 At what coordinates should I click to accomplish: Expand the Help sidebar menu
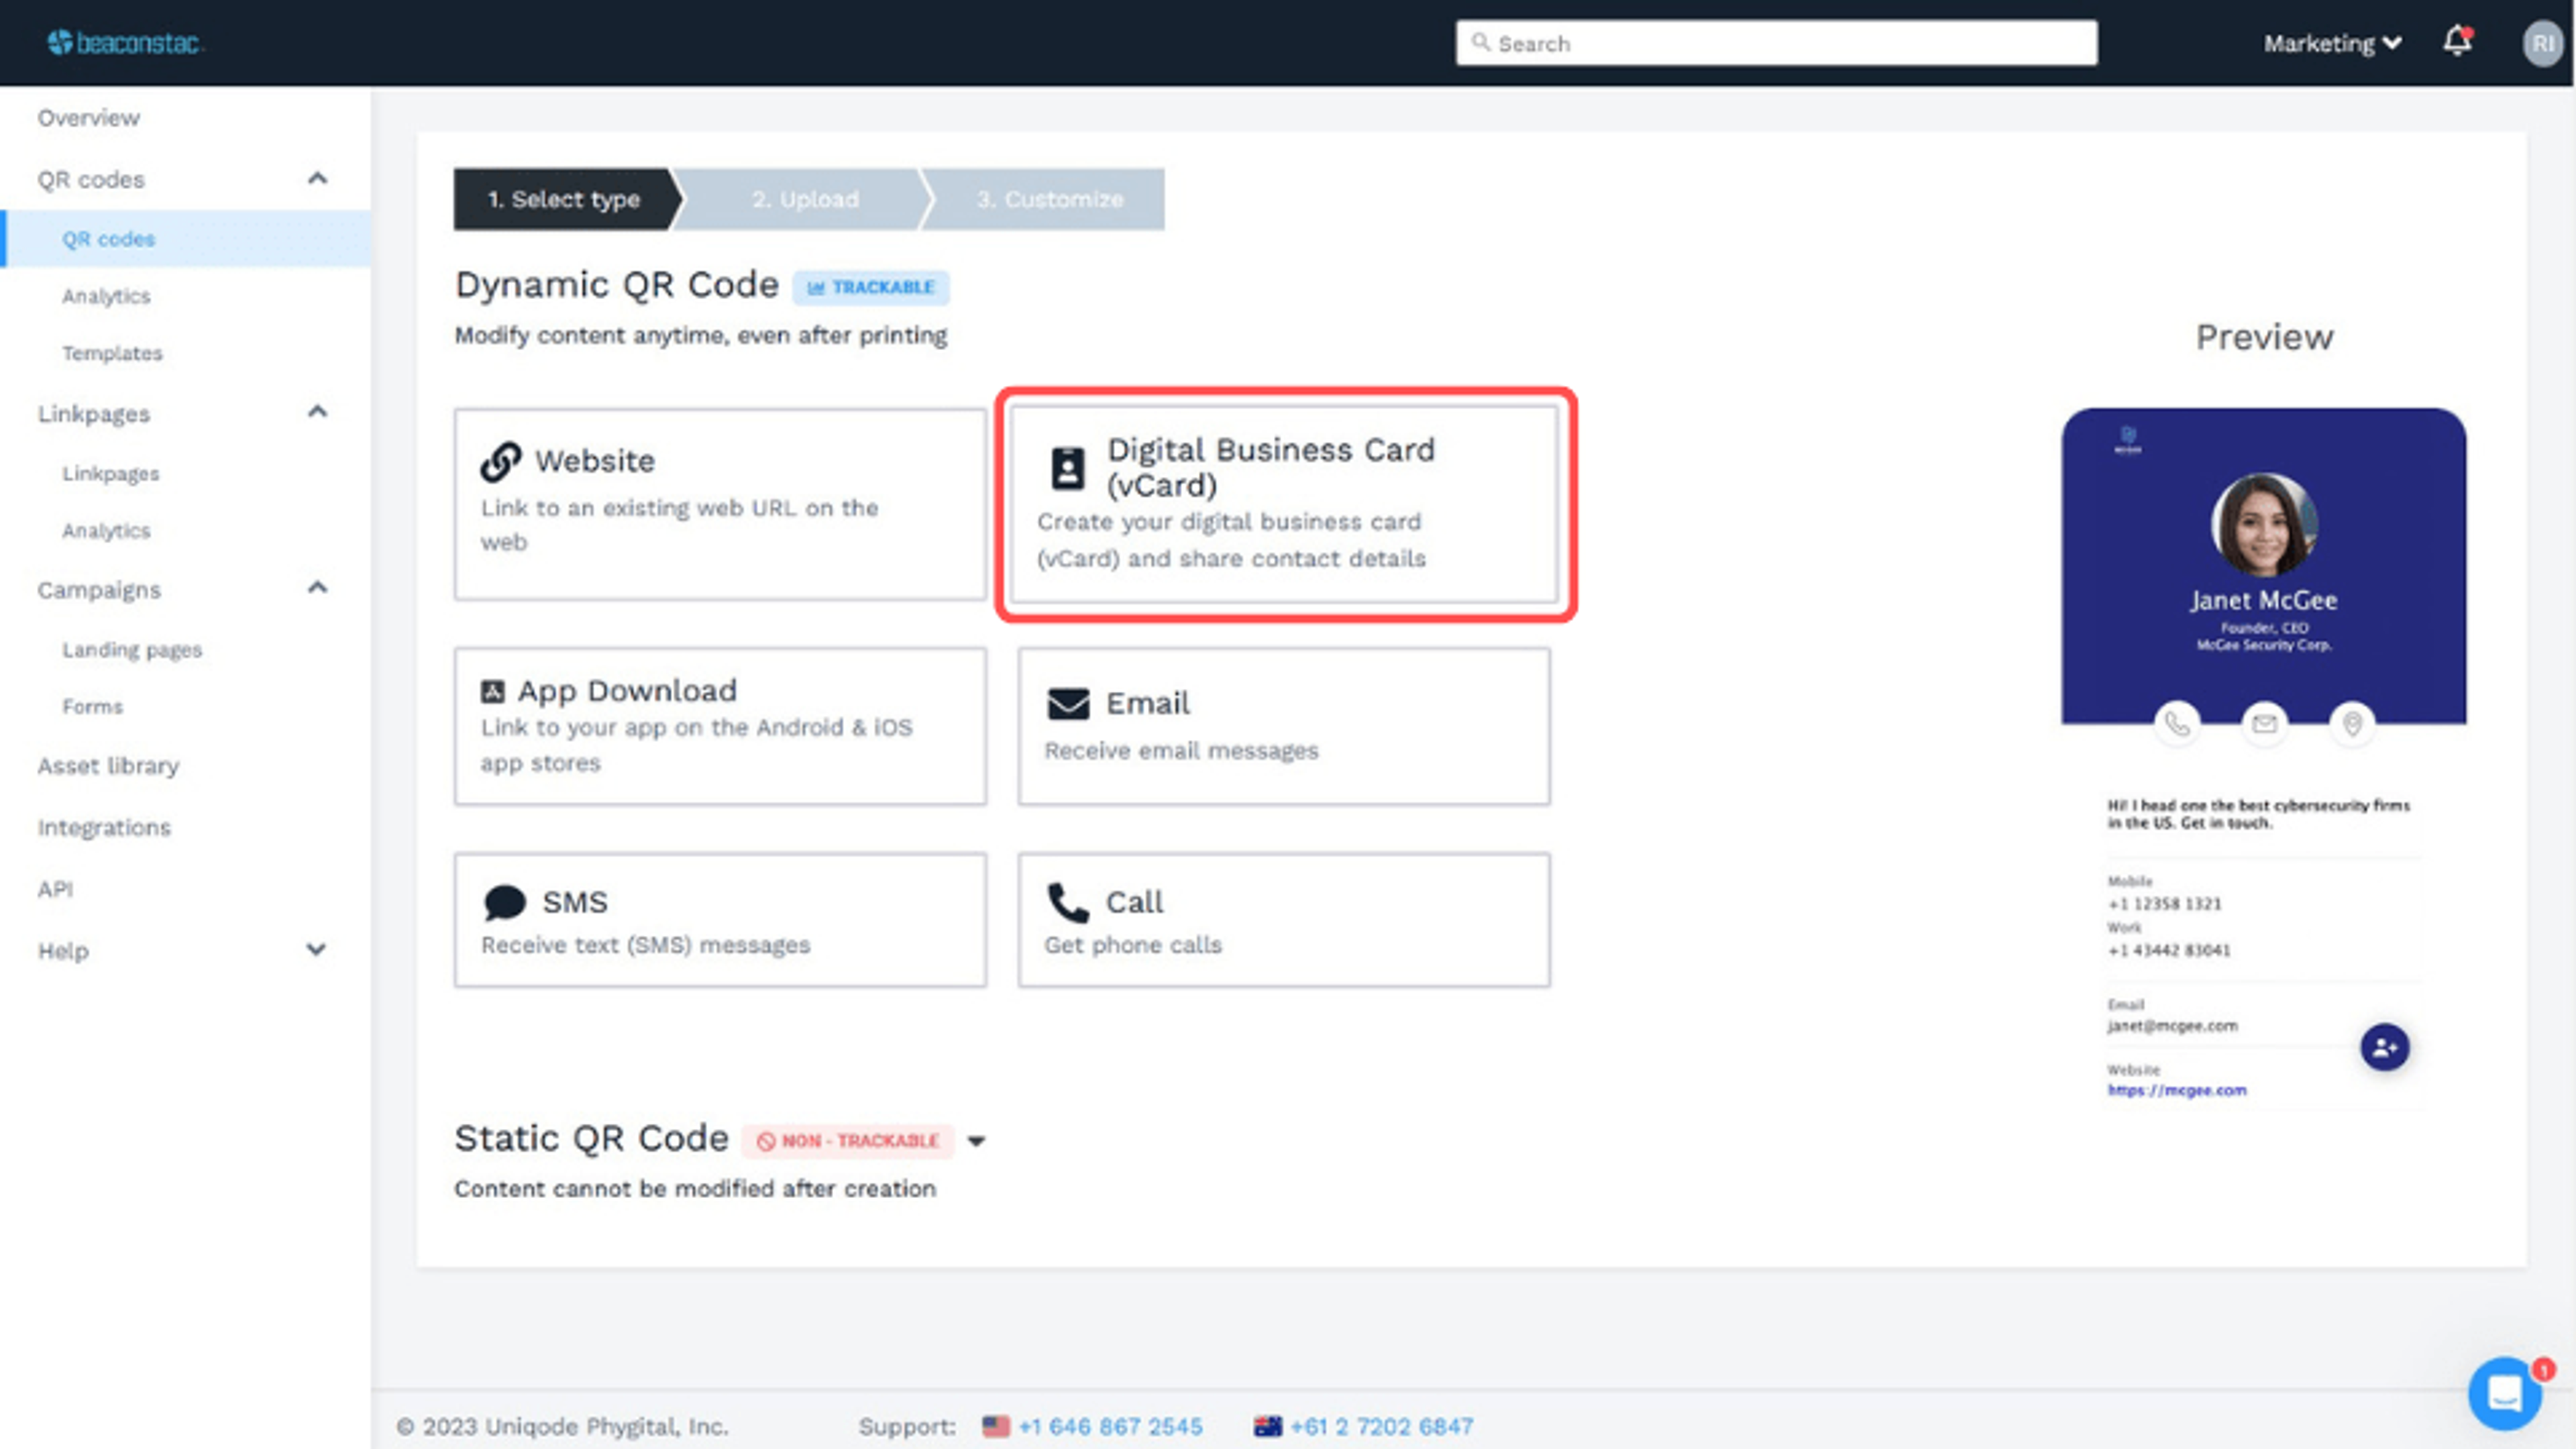(x=316, y=950)
